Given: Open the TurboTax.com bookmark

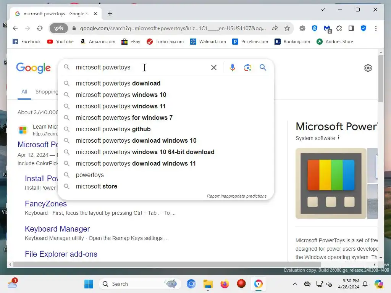Looking at the screenshot, I should pos(165,42).
